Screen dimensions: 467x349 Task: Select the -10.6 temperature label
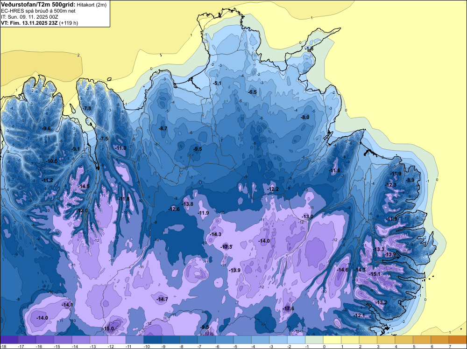click(x=51, y=161)
